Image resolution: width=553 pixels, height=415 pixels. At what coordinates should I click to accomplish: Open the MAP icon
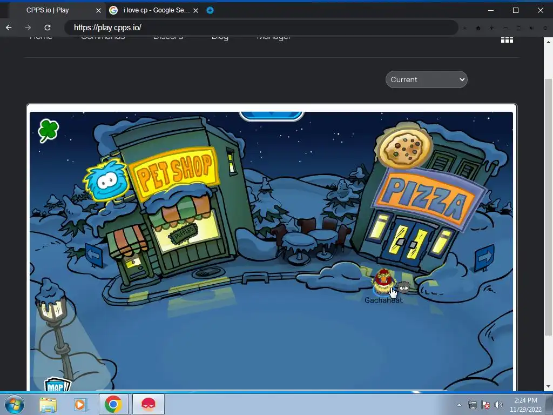[x=57, y=385]
